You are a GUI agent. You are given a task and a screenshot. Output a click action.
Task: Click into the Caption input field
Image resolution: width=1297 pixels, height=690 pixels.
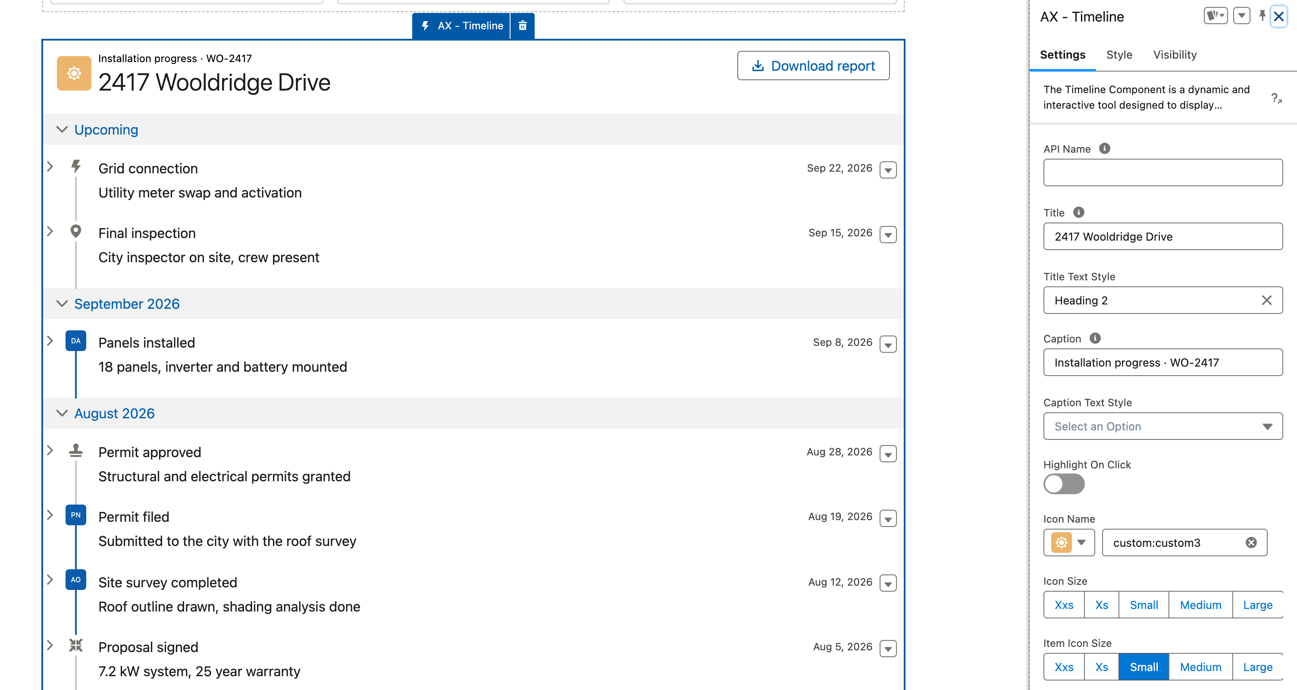pos(1163,363)
